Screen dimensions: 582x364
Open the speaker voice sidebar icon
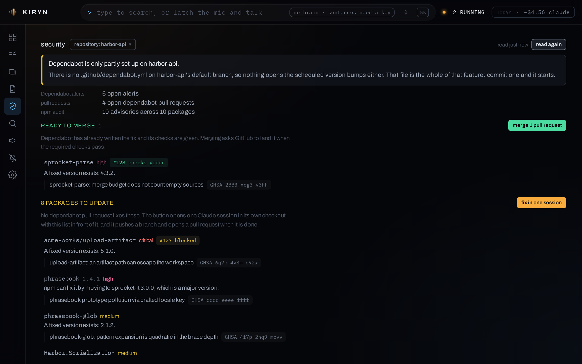(x=13, y=141)
